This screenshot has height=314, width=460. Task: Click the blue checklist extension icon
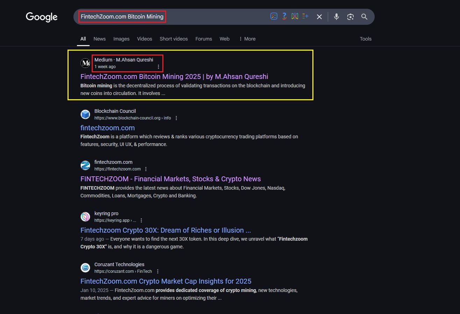click(x=274, y=16)
